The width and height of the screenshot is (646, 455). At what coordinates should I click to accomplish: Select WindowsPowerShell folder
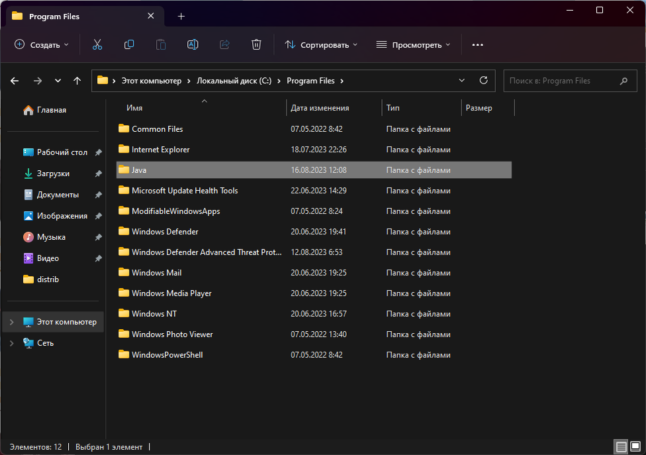pos(314,355)
